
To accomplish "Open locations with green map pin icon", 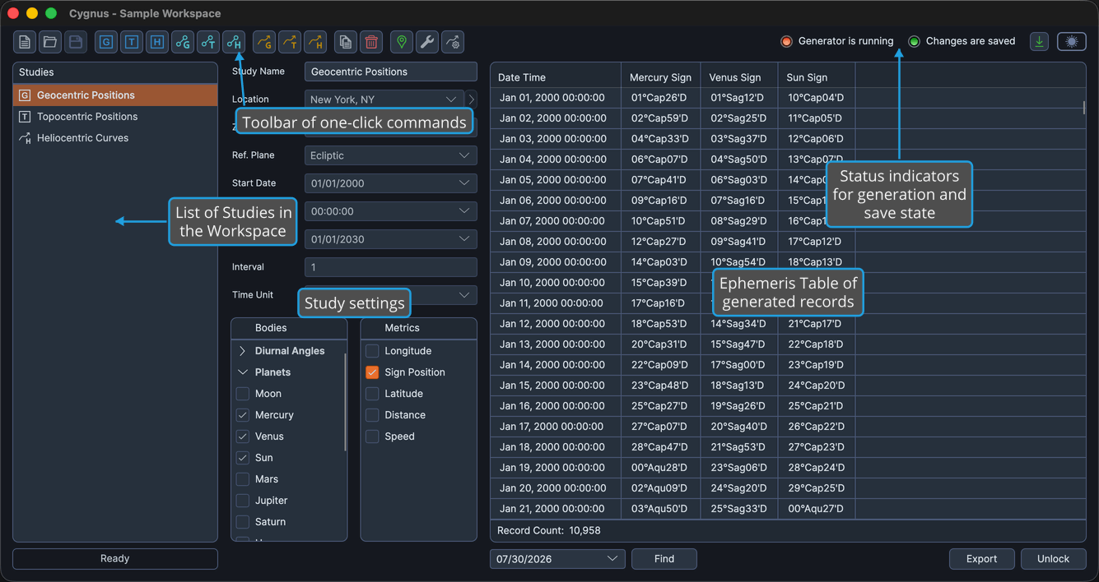I will click(x=402, y=42).
